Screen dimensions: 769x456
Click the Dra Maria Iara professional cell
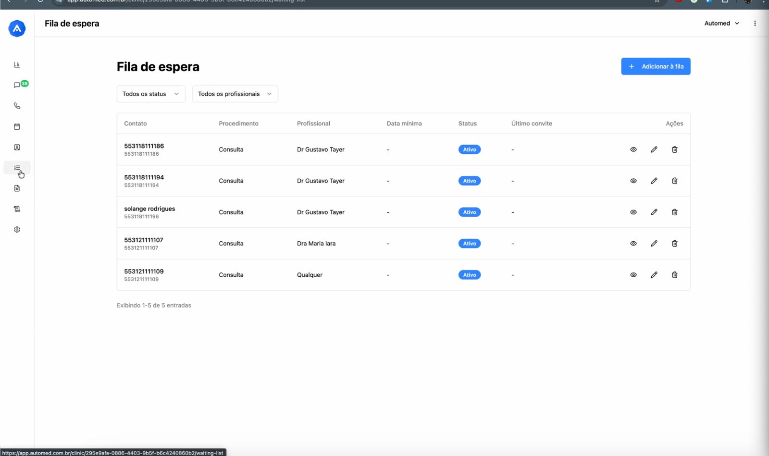[x=316, y=244]
